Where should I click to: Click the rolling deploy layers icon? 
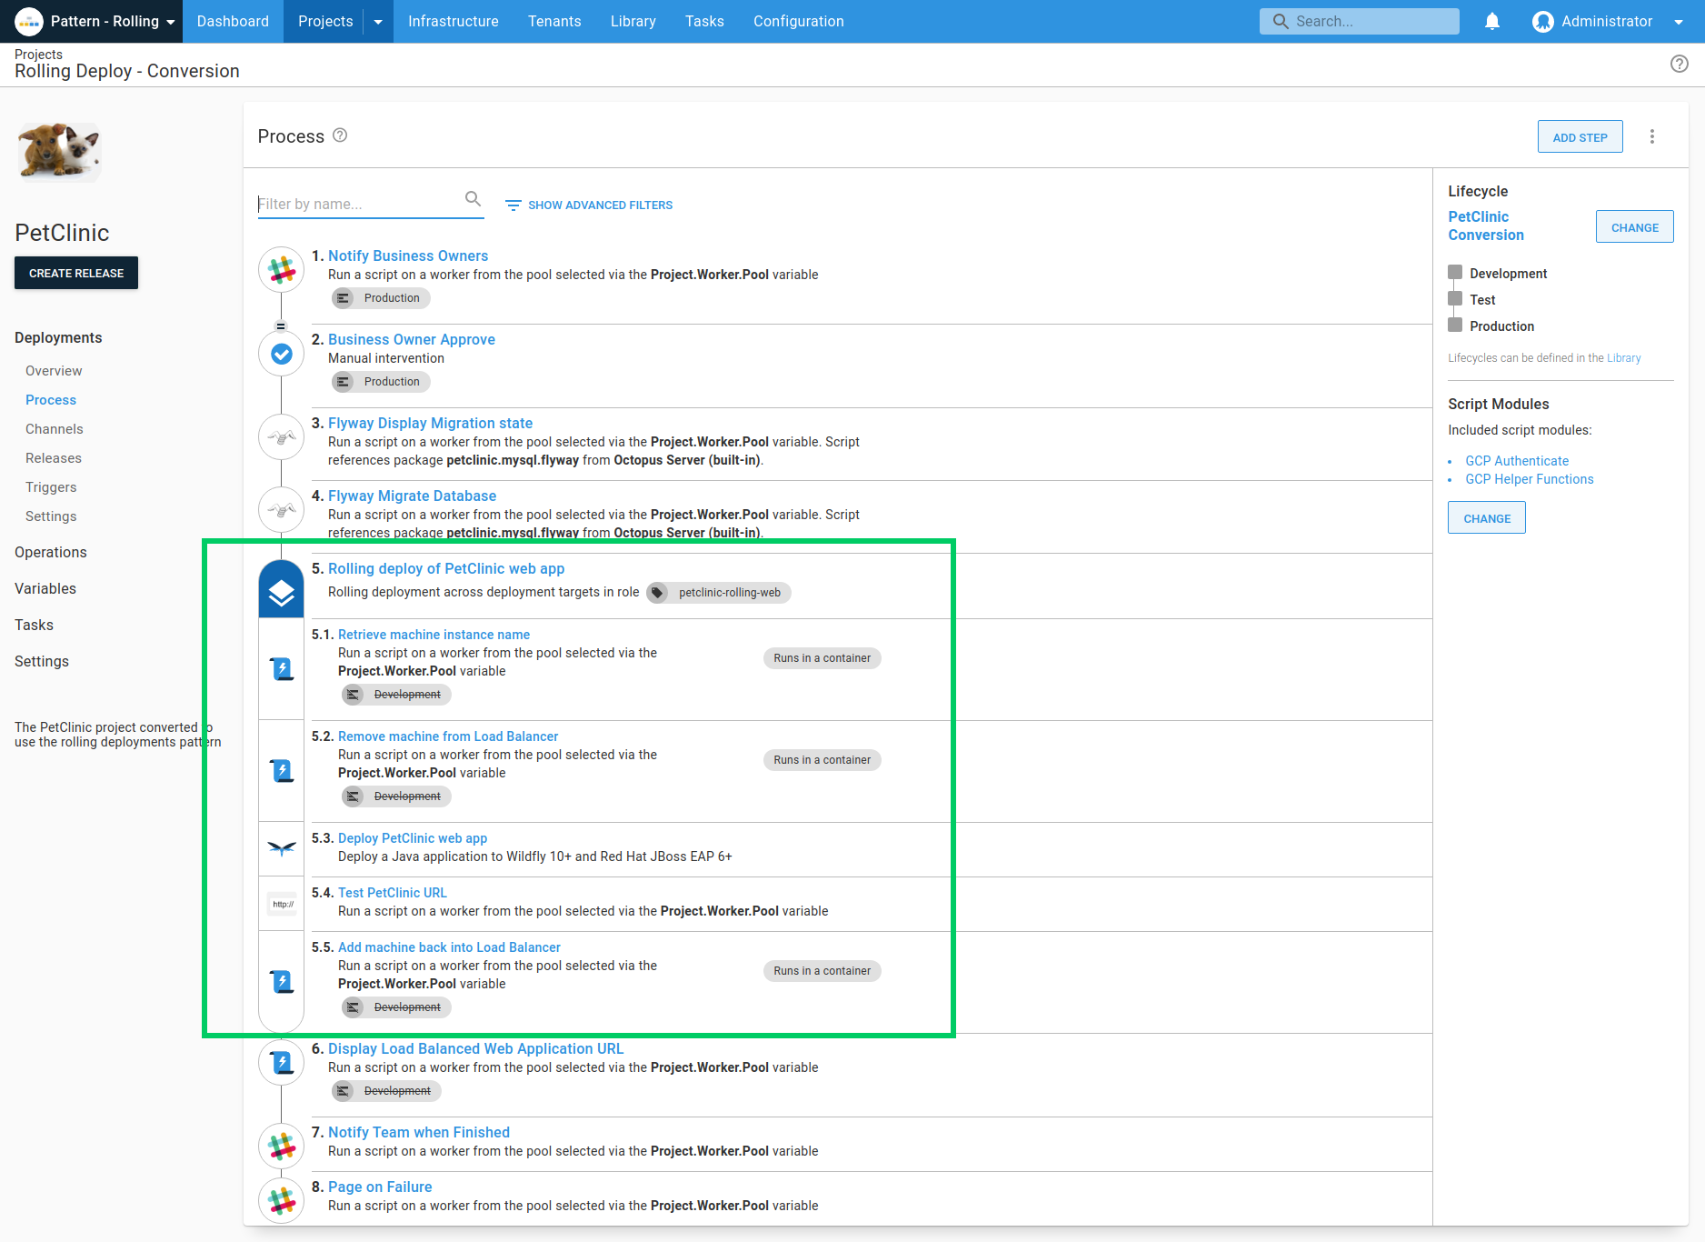pyautogui.click(x=281, y=592)
